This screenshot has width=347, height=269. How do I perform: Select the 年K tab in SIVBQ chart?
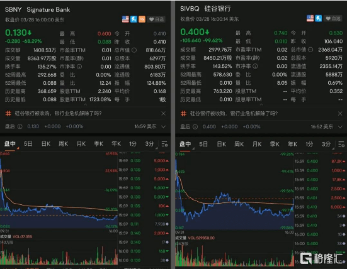tap(292, 144)
